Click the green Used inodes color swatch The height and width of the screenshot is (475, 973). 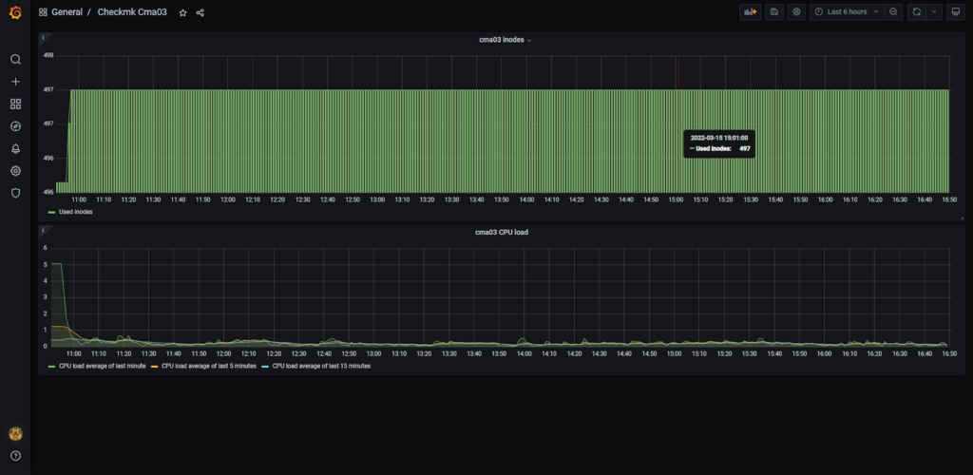click(51, 212)
